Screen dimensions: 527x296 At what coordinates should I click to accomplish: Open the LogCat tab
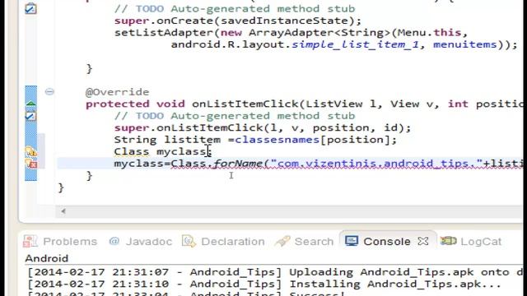click(x=471, y=241)
